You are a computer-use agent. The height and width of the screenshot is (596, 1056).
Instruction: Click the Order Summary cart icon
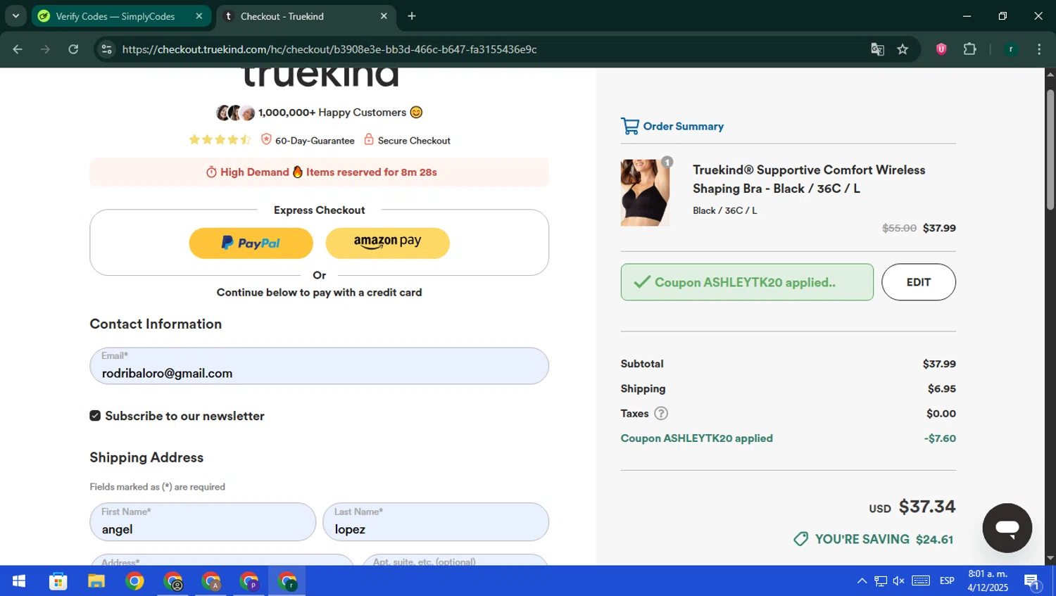[629, 126]
